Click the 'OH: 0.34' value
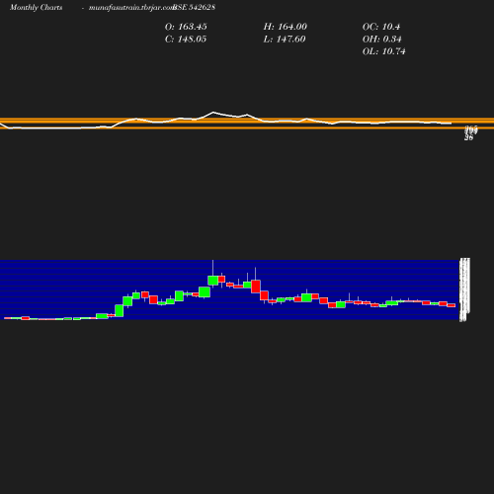This screenshot has width=494, height=494. [381, 40]
